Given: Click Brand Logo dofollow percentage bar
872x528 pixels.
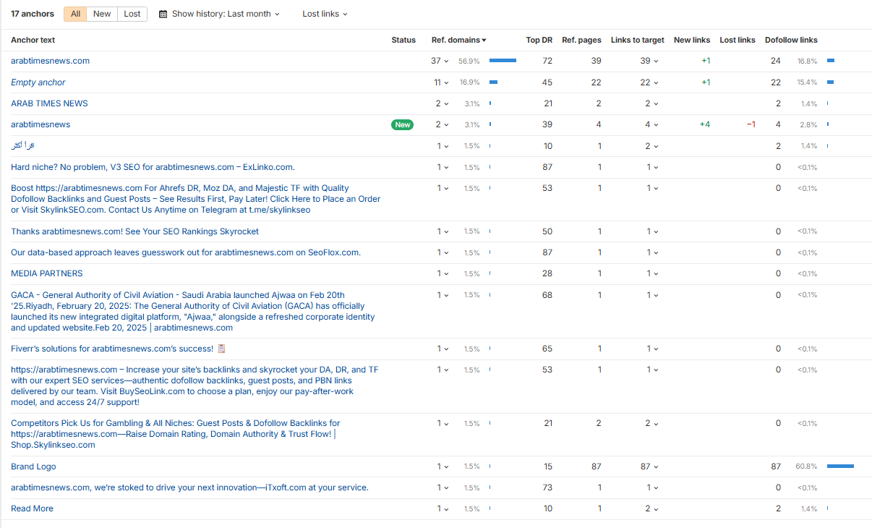Looking at the screenshot, I should tap(840, 467).
